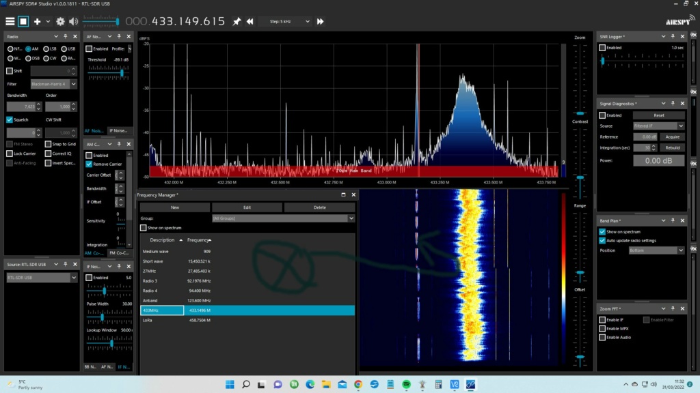Open the RTL-SDR USB source dropdown
The image size is (700, 393).
(x=42, y=278)
